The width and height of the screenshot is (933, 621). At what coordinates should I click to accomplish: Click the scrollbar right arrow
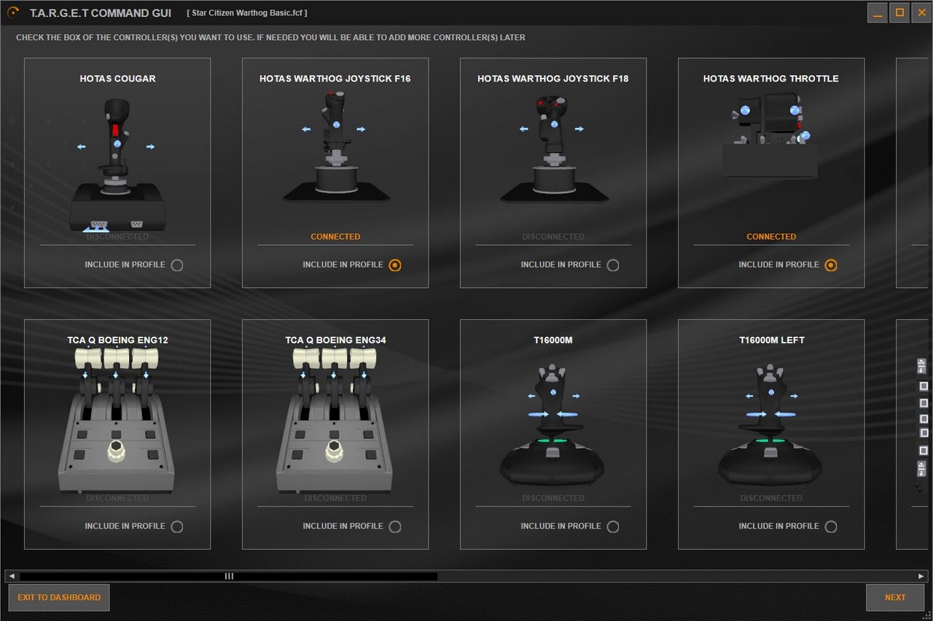(921, 576)
